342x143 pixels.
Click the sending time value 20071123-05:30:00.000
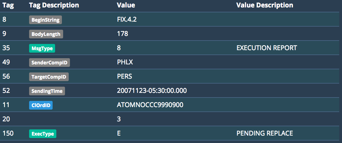pyautogui.click(x=152, y=91)
